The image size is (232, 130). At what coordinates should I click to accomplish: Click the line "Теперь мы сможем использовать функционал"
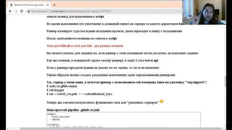click(103, 103)
